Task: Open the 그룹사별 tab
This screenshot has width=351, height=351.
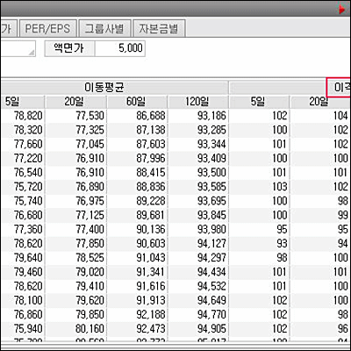Action: click(104, 28)
